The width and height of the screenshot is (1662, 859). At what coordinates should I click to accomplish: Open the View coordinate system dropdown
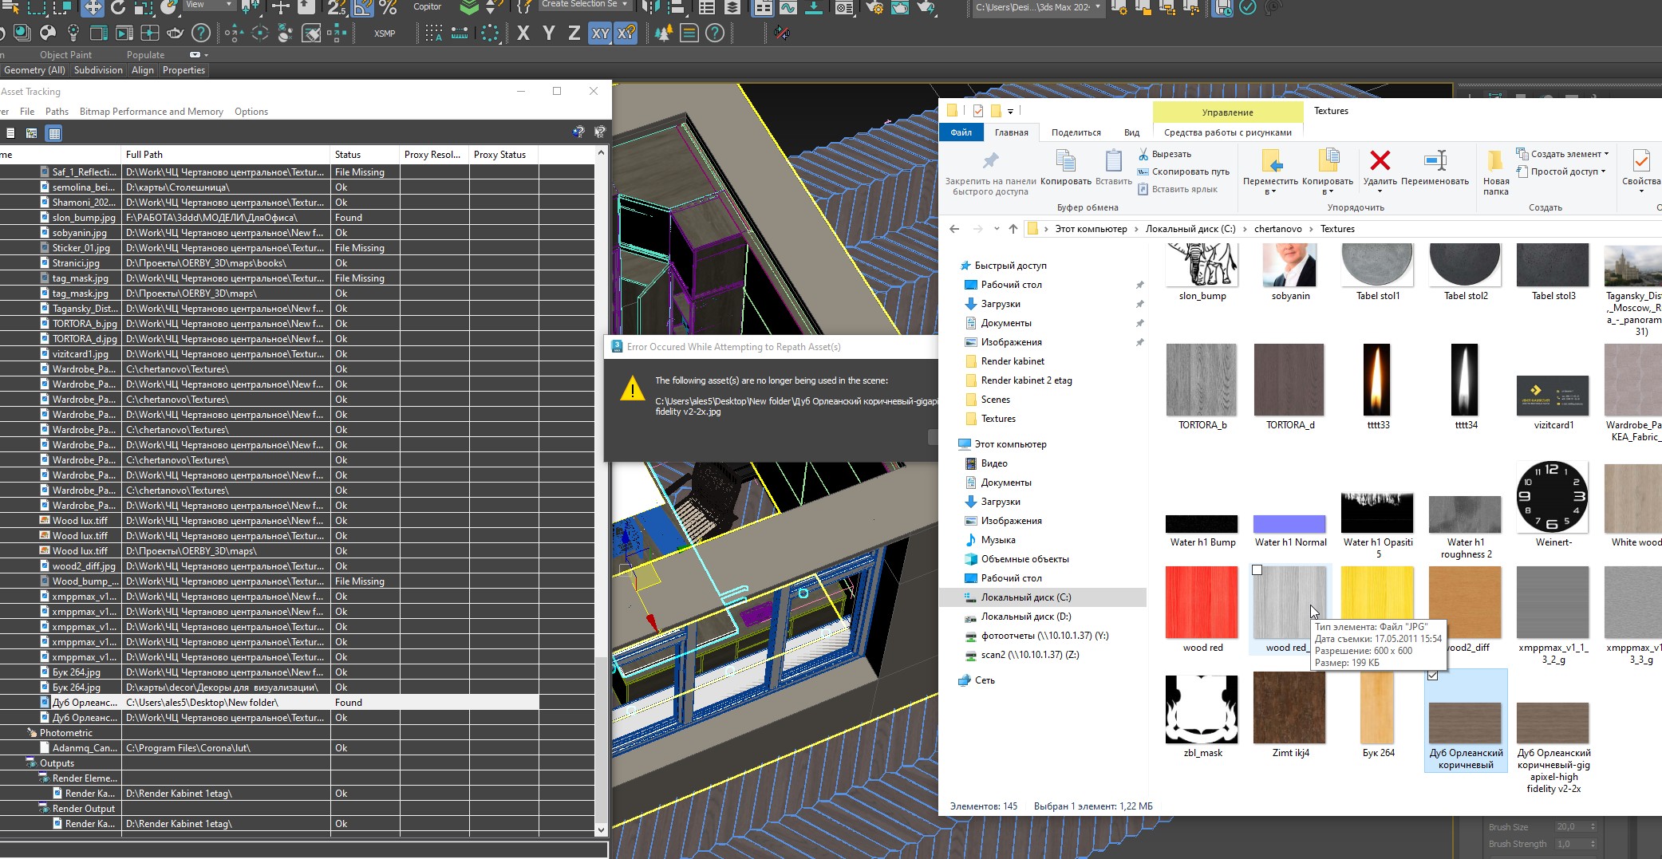point(208,6)
